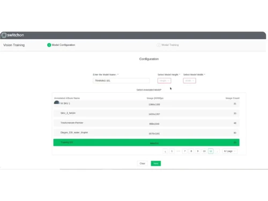
Task: Click the Vision Training heading
Action: (x=14, y=45)
